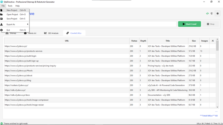Image resolution: width=223 pixels, height=125 pixels.
Task: Sort table by Status column header
Action: (x=134, y=41)
